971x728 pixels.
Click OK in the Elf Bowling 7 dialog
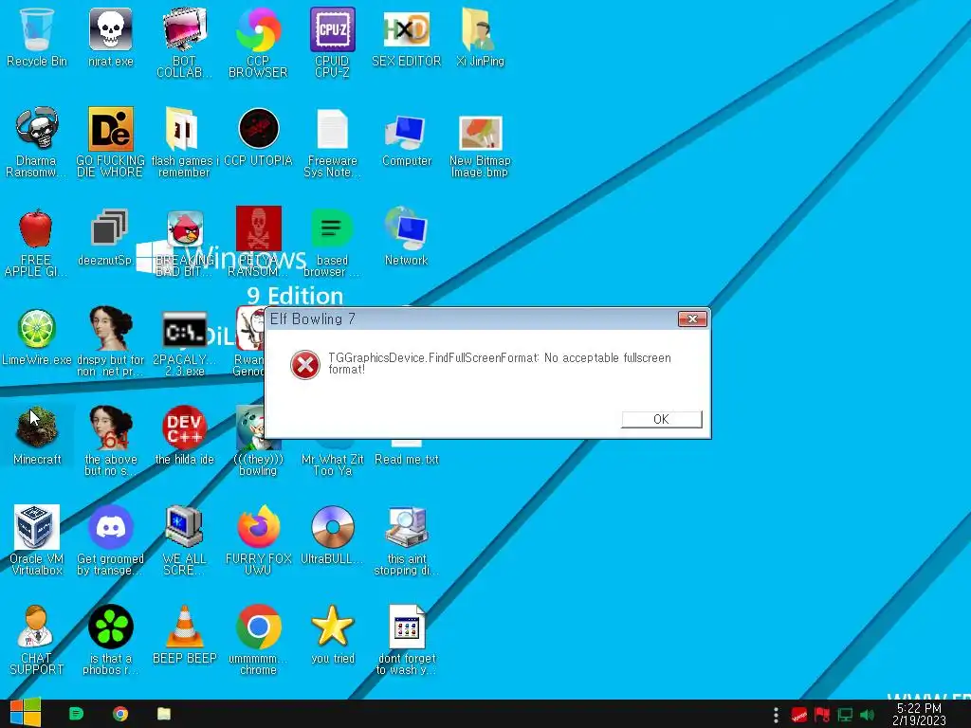[x=661, y=419]
